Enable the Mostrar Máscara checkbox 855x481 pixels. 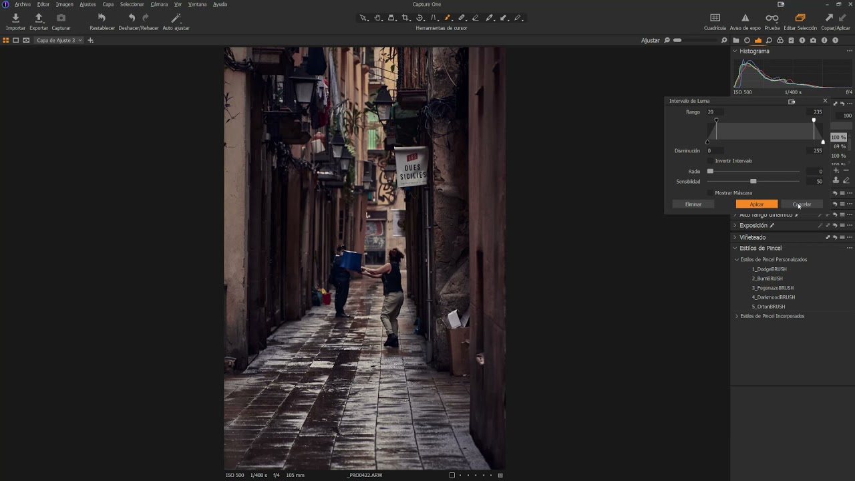(x=711, y=193)
